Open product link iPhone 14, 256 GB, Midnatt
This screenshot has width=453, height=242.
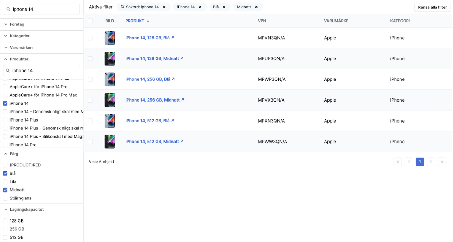(152, 100)
